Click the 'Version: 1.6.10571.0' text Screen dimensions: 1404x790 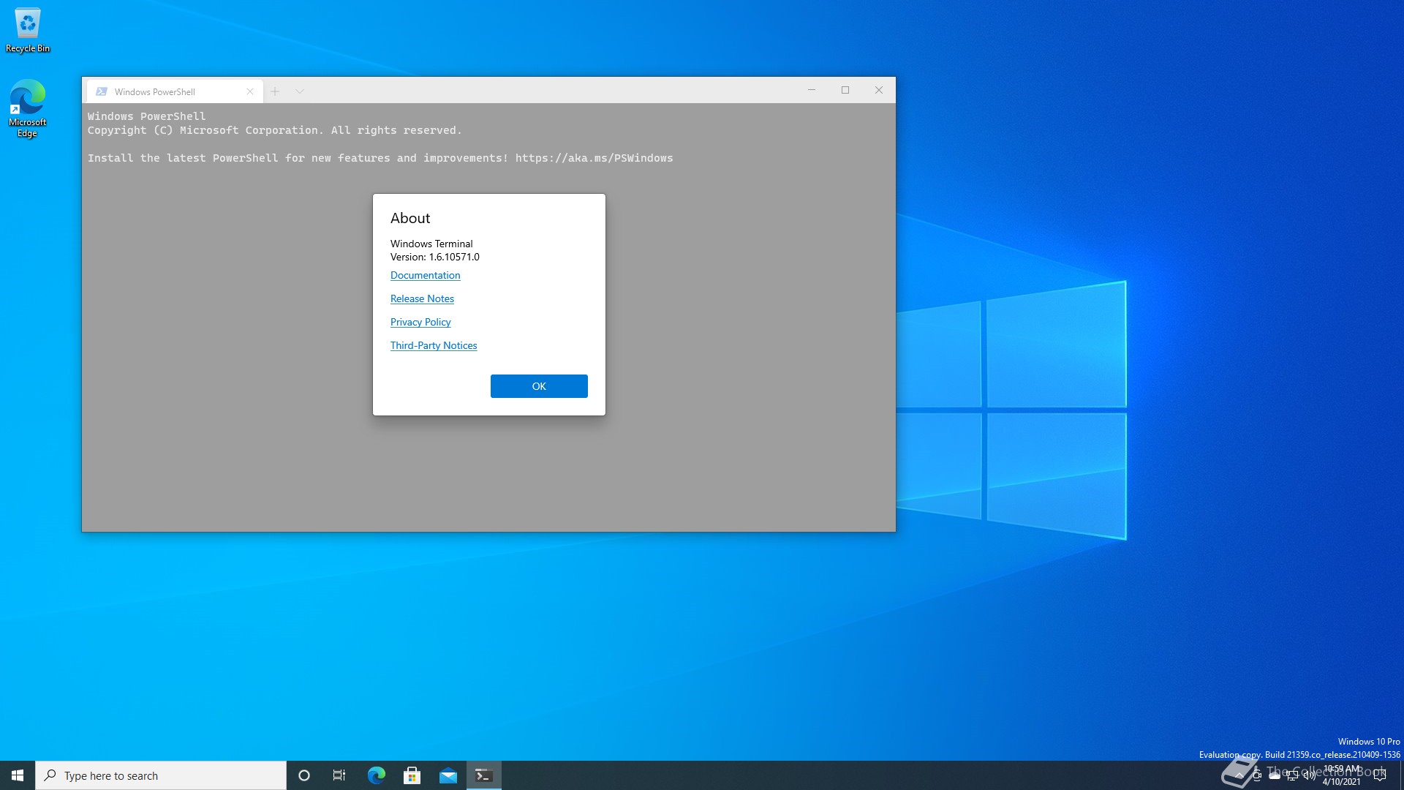pos(435,257)
